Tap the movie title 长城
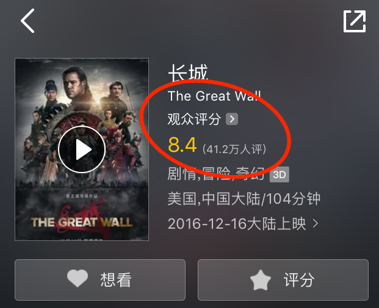The image size is (379, 308). tap(188, 73)
